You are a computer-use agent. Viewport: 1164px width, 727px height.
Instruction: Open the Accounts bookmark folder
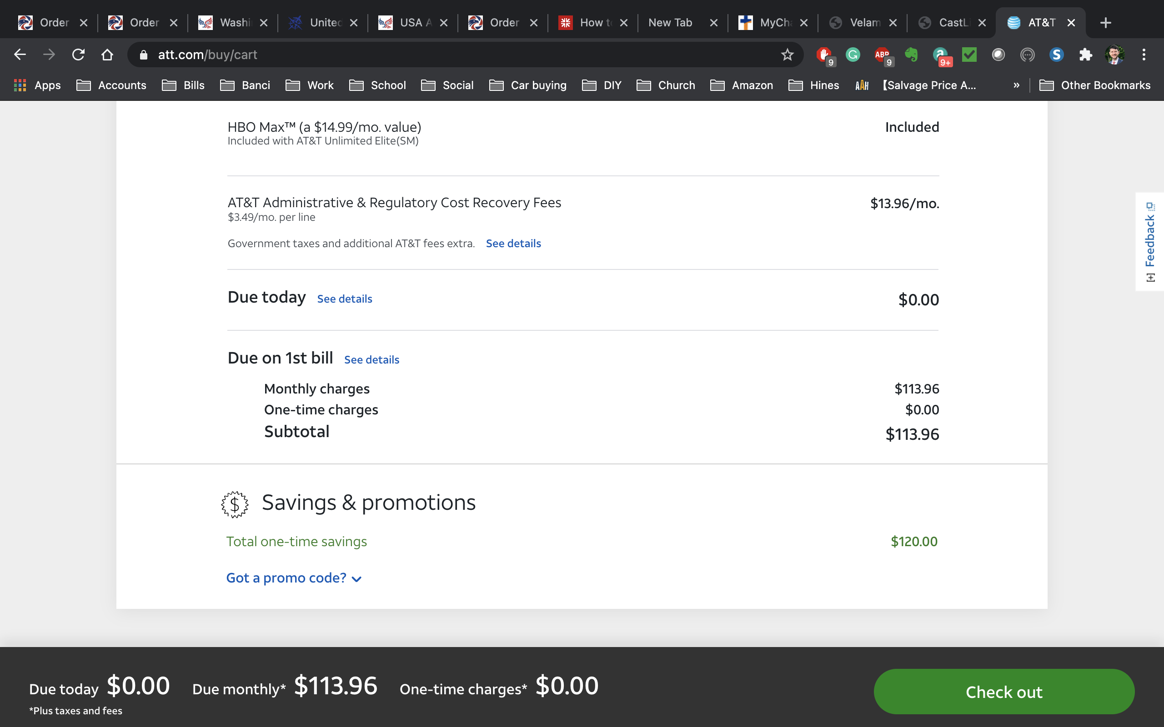111,85
